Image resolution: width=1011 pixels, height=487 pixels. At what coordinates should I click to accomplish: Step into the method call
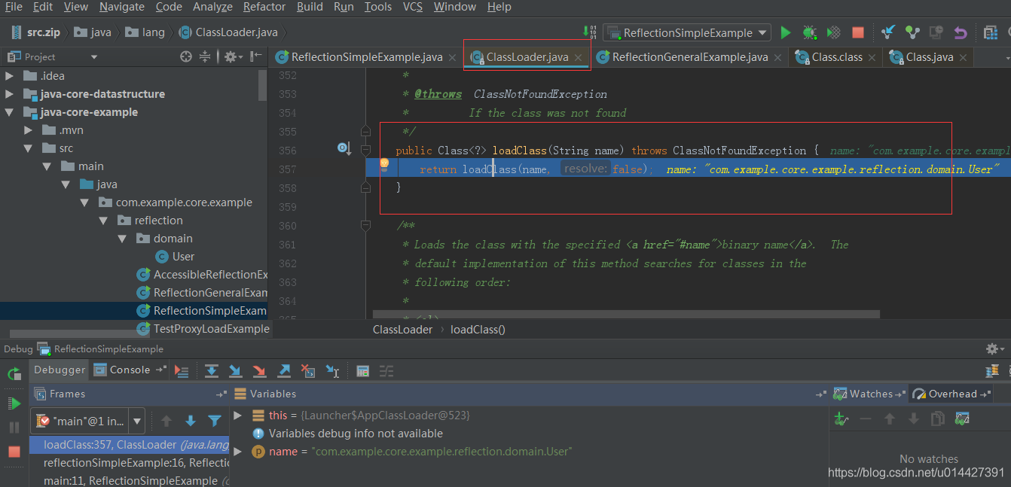235,370
